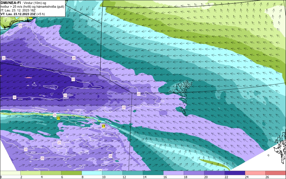
Task: Select the 0–2 m/s pale cream legend swatch
Action: tap(10, 173)
